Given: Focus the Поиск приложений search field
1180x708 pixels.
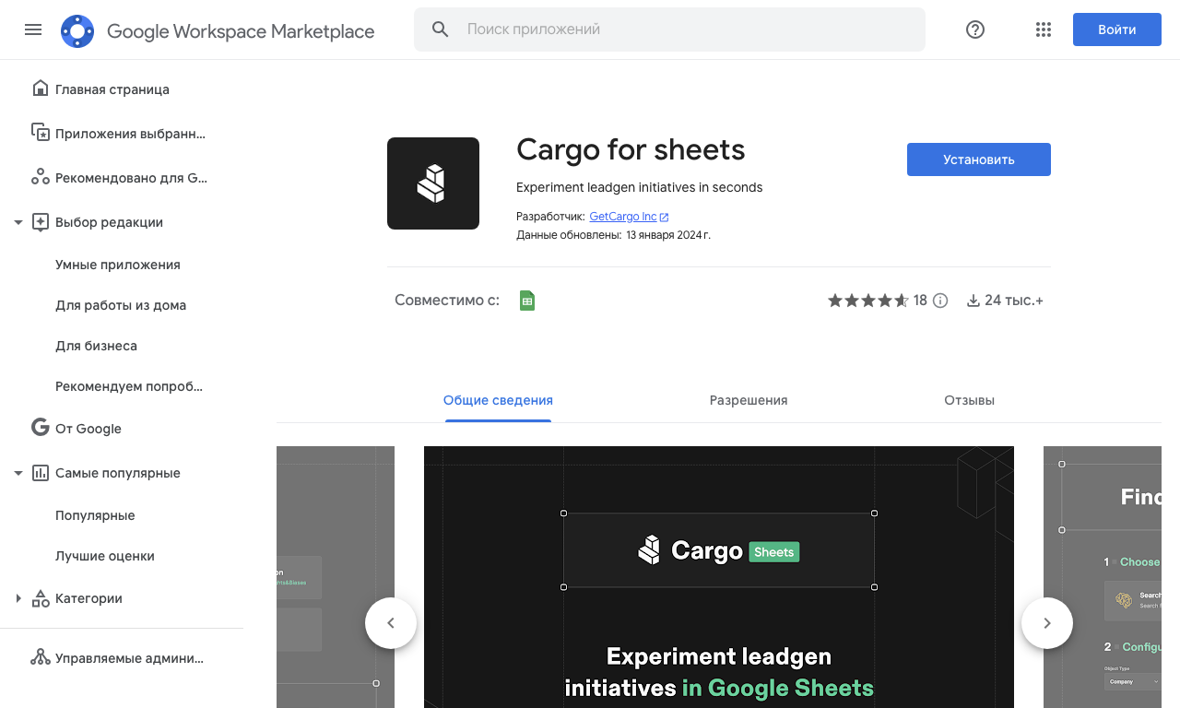Looking at the screenshot, I should [x=669, y=29].
